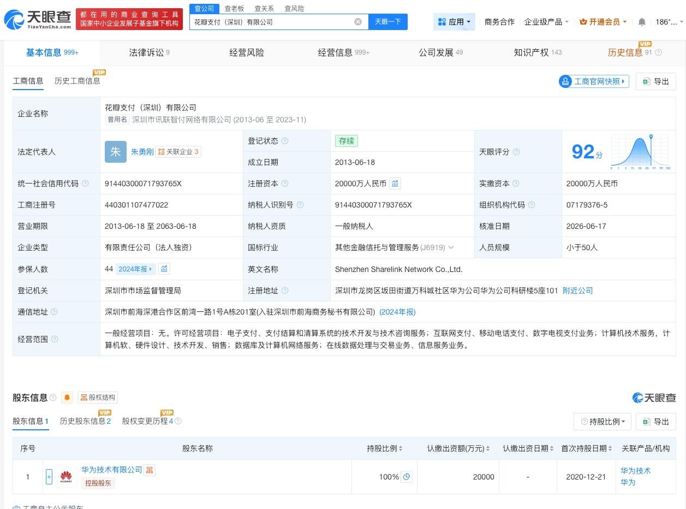Screen dimensions: 686x509
Task: Open the 法律诉讼 tab
Action: (x=149, y=52)
